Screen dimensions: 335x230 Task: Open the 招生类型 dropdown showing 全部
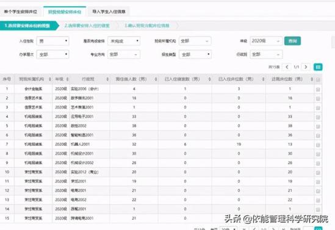[x=195, y=54]
